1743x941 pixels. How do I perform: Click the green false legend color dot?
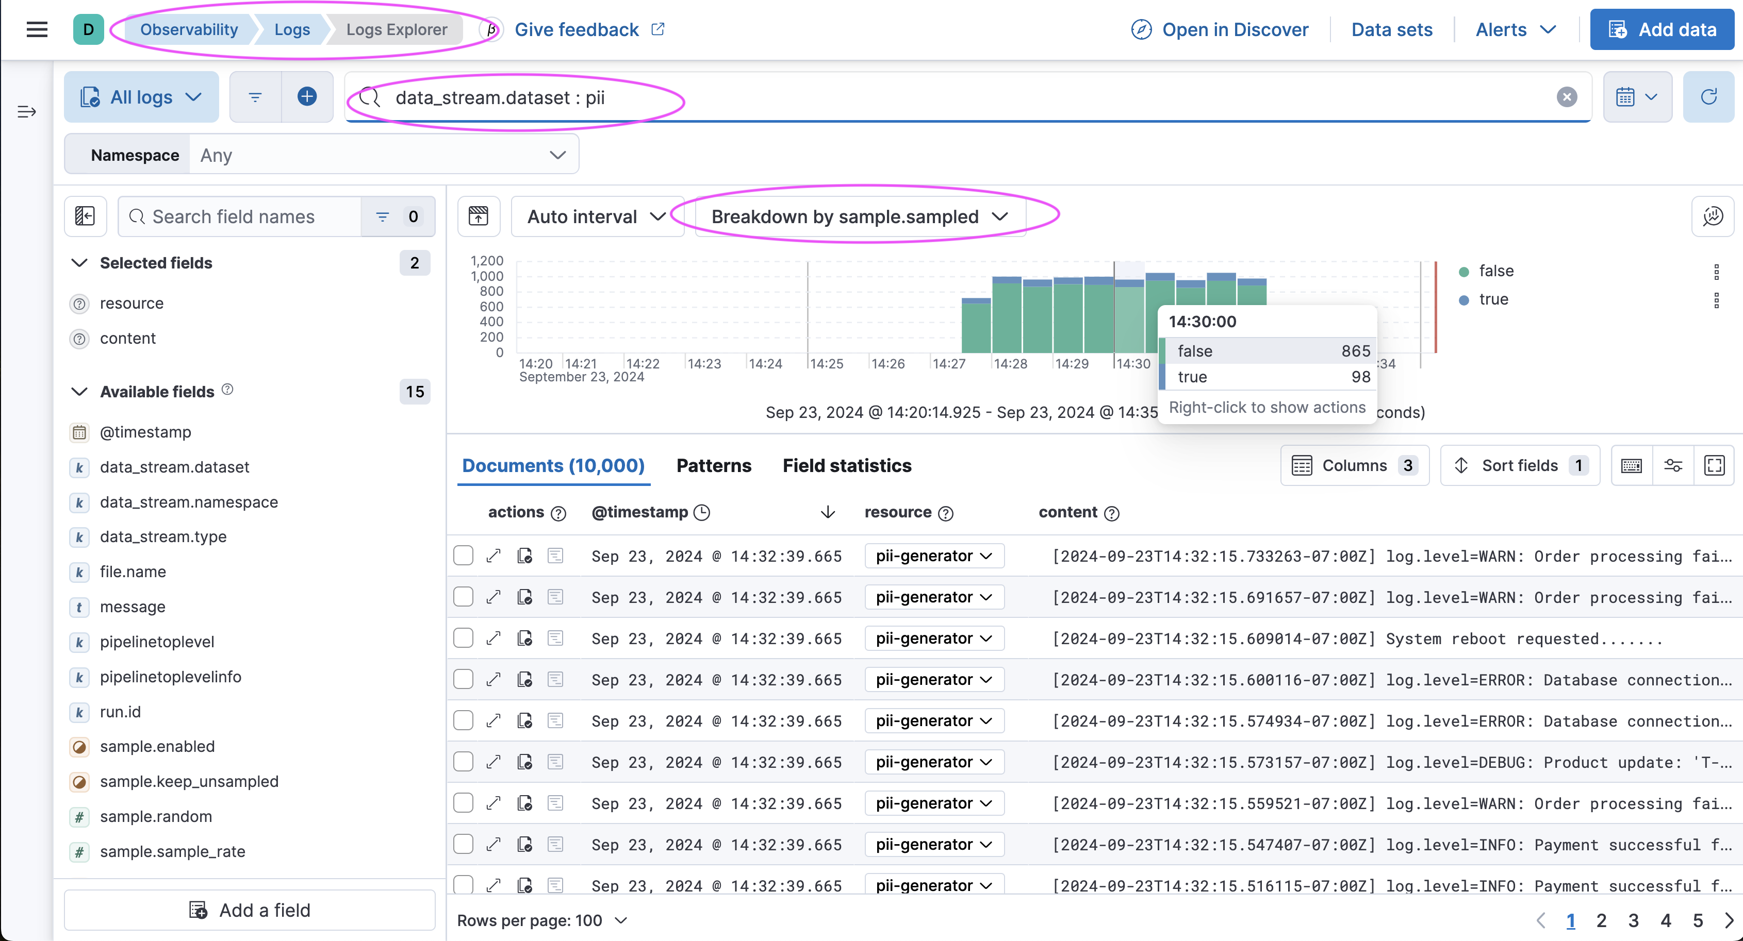1464,272
